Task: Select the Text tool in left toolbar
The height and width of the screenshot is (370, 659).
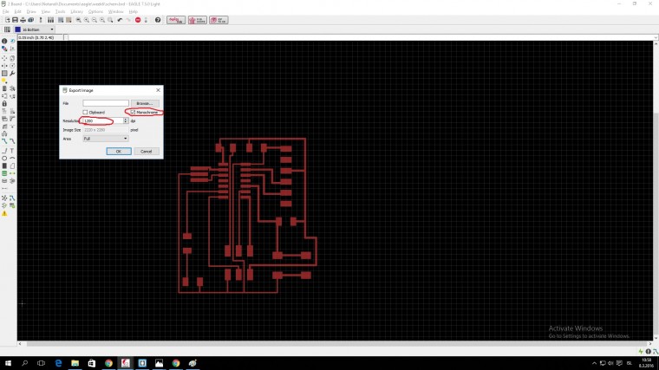Action: point(12,151)
